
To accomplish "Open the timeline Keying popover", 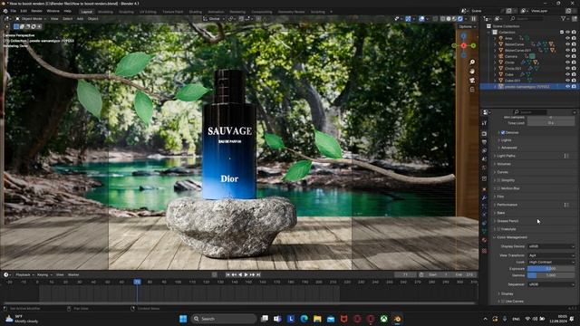I will [x=44, y=274].
